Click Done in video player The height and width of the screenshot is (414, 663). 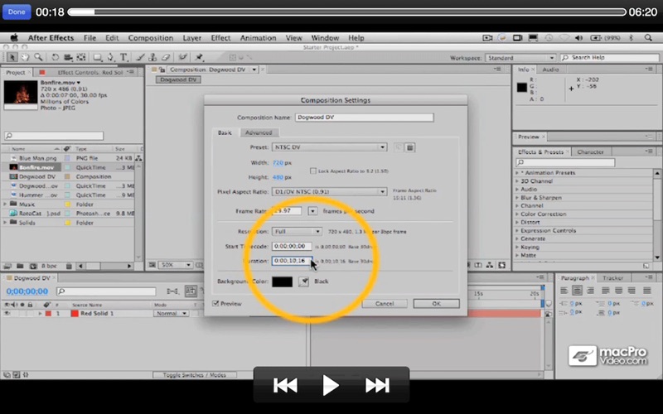click(x=17, y=12)
